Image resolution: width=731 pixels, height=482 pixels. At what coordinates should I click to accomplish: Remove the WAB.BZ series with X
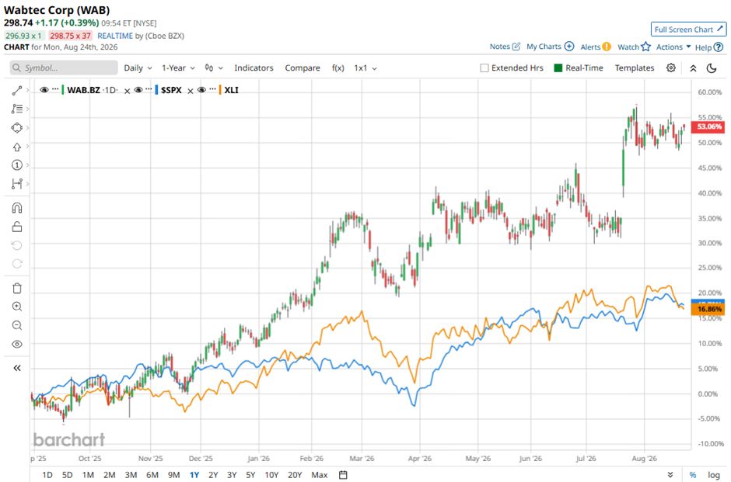[127, 91]
